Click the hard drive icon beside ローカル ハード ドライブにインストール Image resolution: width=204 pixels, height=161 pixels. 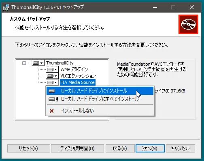[x=52, y=91]
